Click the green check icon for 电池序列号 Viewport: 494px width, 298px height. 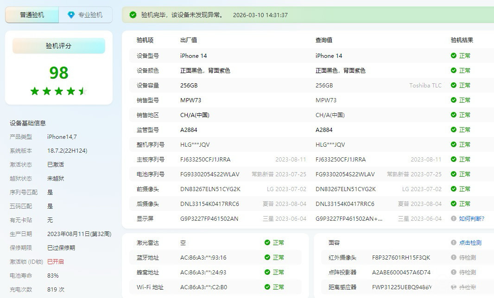click(x=454, y=174)
